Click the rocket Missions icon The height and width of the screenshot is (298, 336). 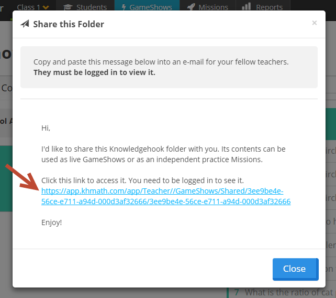(x=191, y=7)
